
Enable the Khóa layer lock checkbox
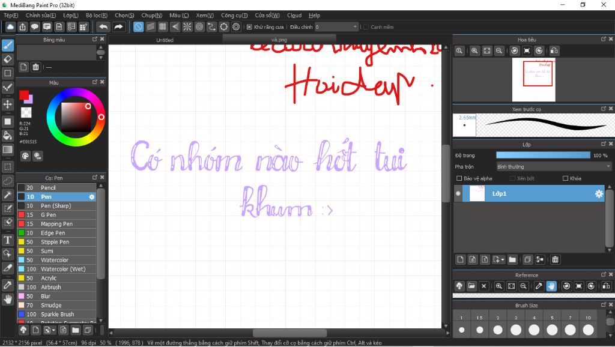click(565, 178)
